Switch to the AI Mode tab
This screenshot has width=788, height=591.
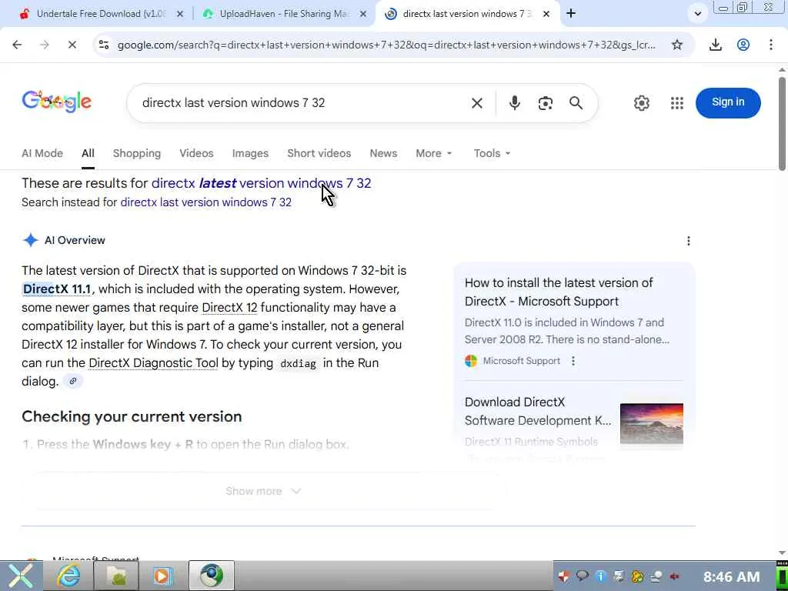coord(42,153)
